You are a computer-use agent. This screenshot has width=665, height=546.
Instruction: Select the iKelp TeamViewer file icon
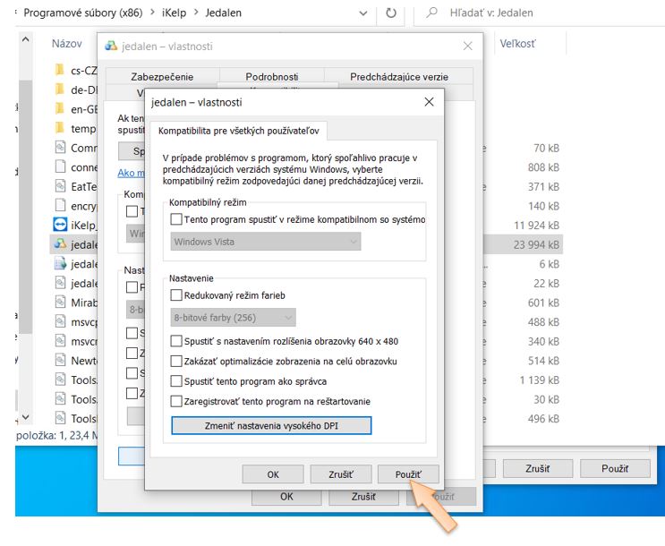click(60, 224)
